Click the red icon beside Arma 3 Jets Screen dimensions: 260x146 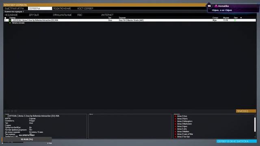[175, 129]
